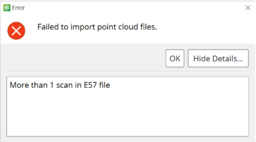Confirm the error with the OK button
Viewport: 256px width, 142px height.
[175, 58]
